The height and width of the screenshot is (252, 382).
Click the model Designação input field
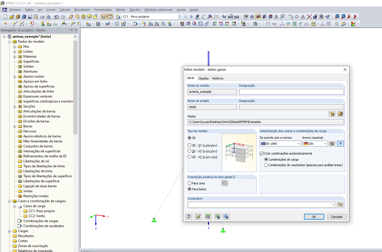[291, 92]
